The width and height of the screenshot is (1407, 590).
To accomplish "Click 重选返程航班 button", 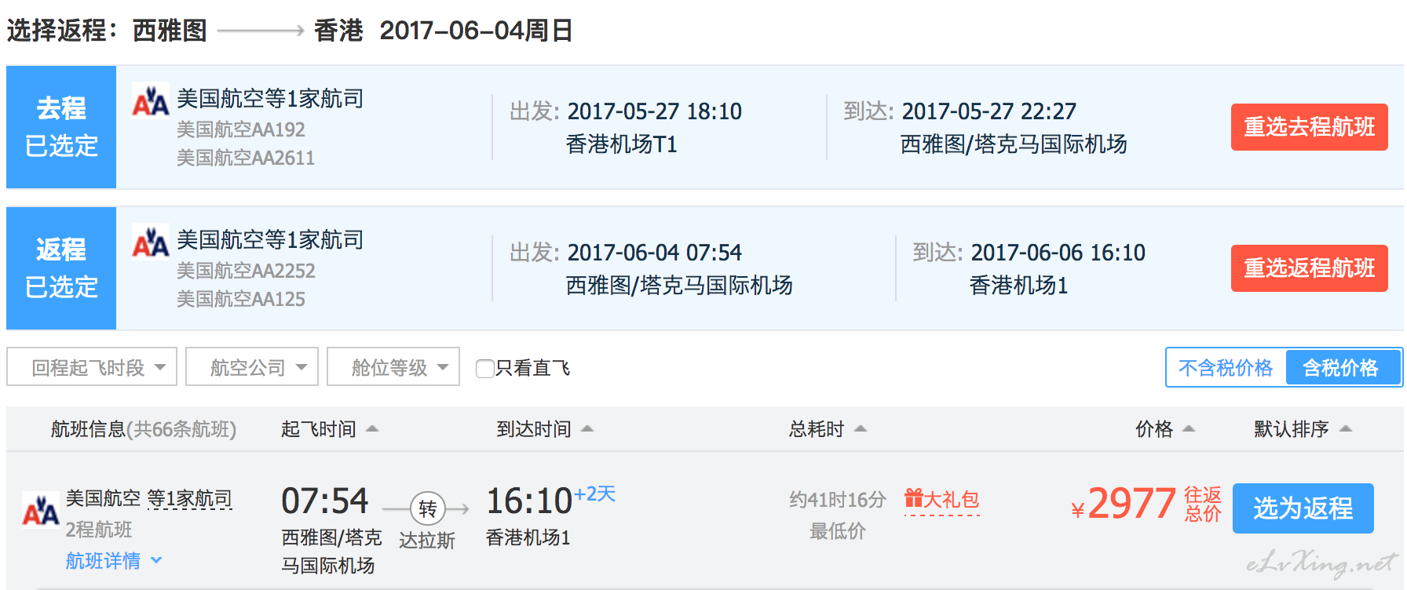I will pyautogui.click(x=1310, y=268).
